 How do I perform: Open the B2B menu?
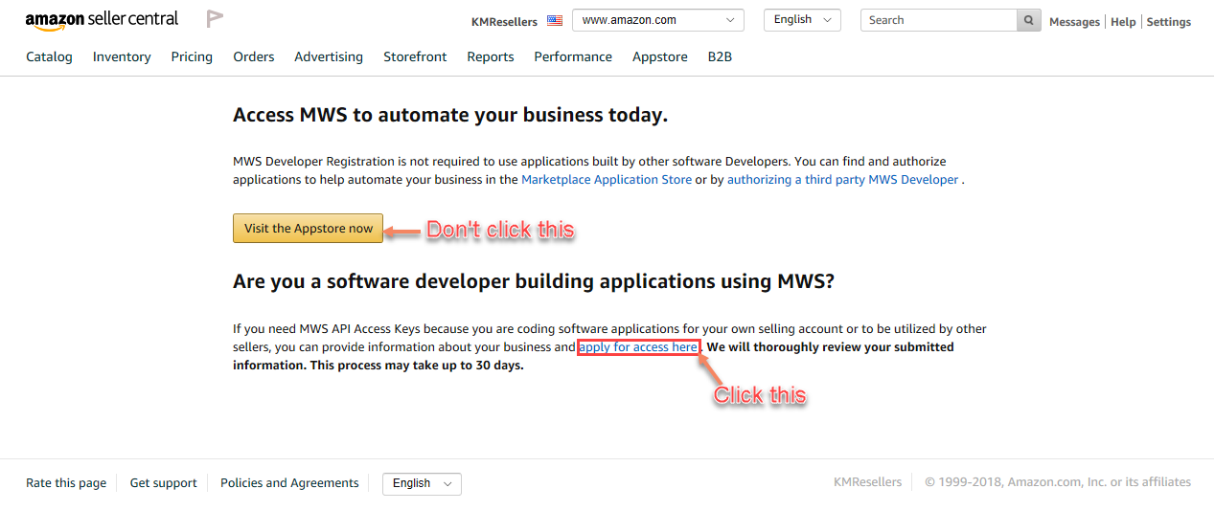(x=720, y=56)
